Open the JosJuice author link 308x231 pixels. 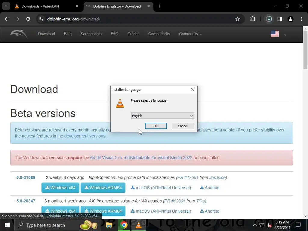pyautogui.click(x=217, y=177)
